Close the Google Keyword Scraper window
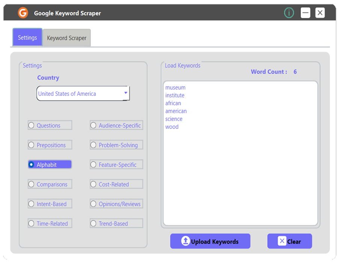 coord(320,13)
